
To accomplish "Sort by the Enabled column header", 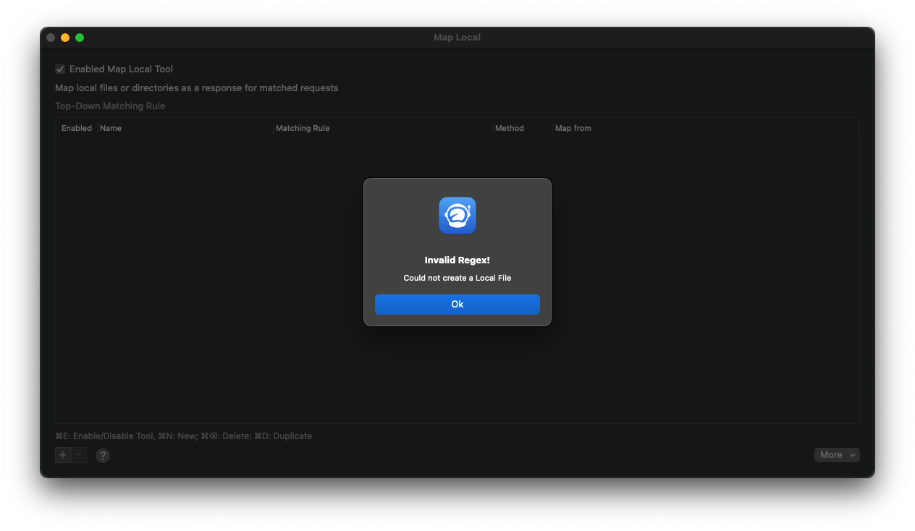I will (77, 128).
